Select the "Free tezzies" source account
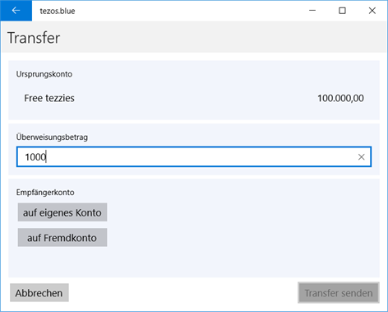The height and width of the screenshot is (312, 388). pyautogui.click(x=49, y=98)
